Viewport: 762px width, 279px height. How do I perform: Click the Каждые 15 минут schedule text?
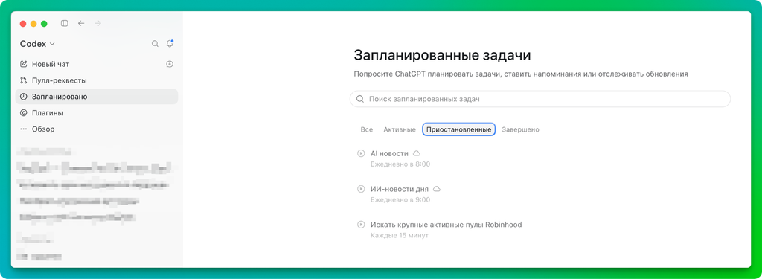click(x=400, y=236)
